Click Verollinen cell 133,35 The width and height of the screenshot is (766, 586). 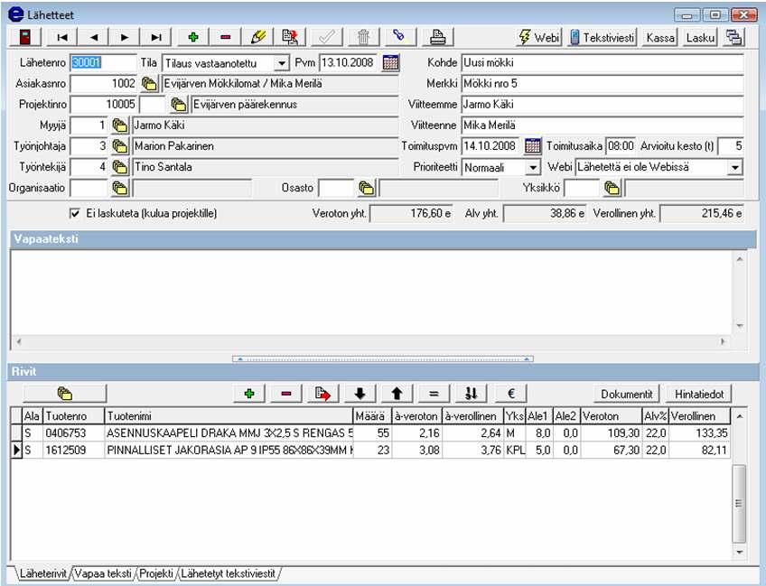(x=699, y=433)
